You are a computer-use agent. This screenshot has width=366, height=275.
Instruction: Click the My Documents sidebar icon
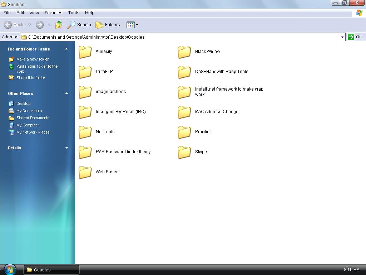[x=11, y=111]
